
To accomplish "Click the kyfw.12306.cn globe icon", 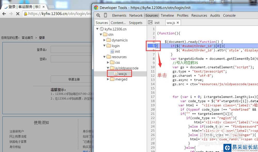I will 102,29.
